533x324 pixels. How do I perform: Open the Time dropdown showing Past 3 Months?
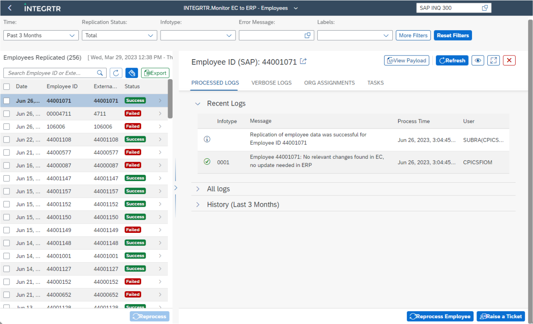coord(41,36)
